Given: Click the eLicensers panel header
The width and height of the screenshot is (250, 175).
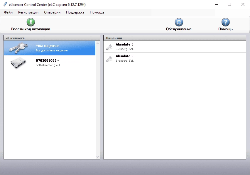Looking at the screenshot, I should coord(52,38).
